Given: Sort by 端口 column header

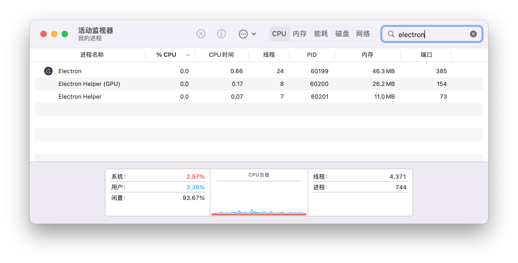Looking at the screenshot, I should point(426,55).
